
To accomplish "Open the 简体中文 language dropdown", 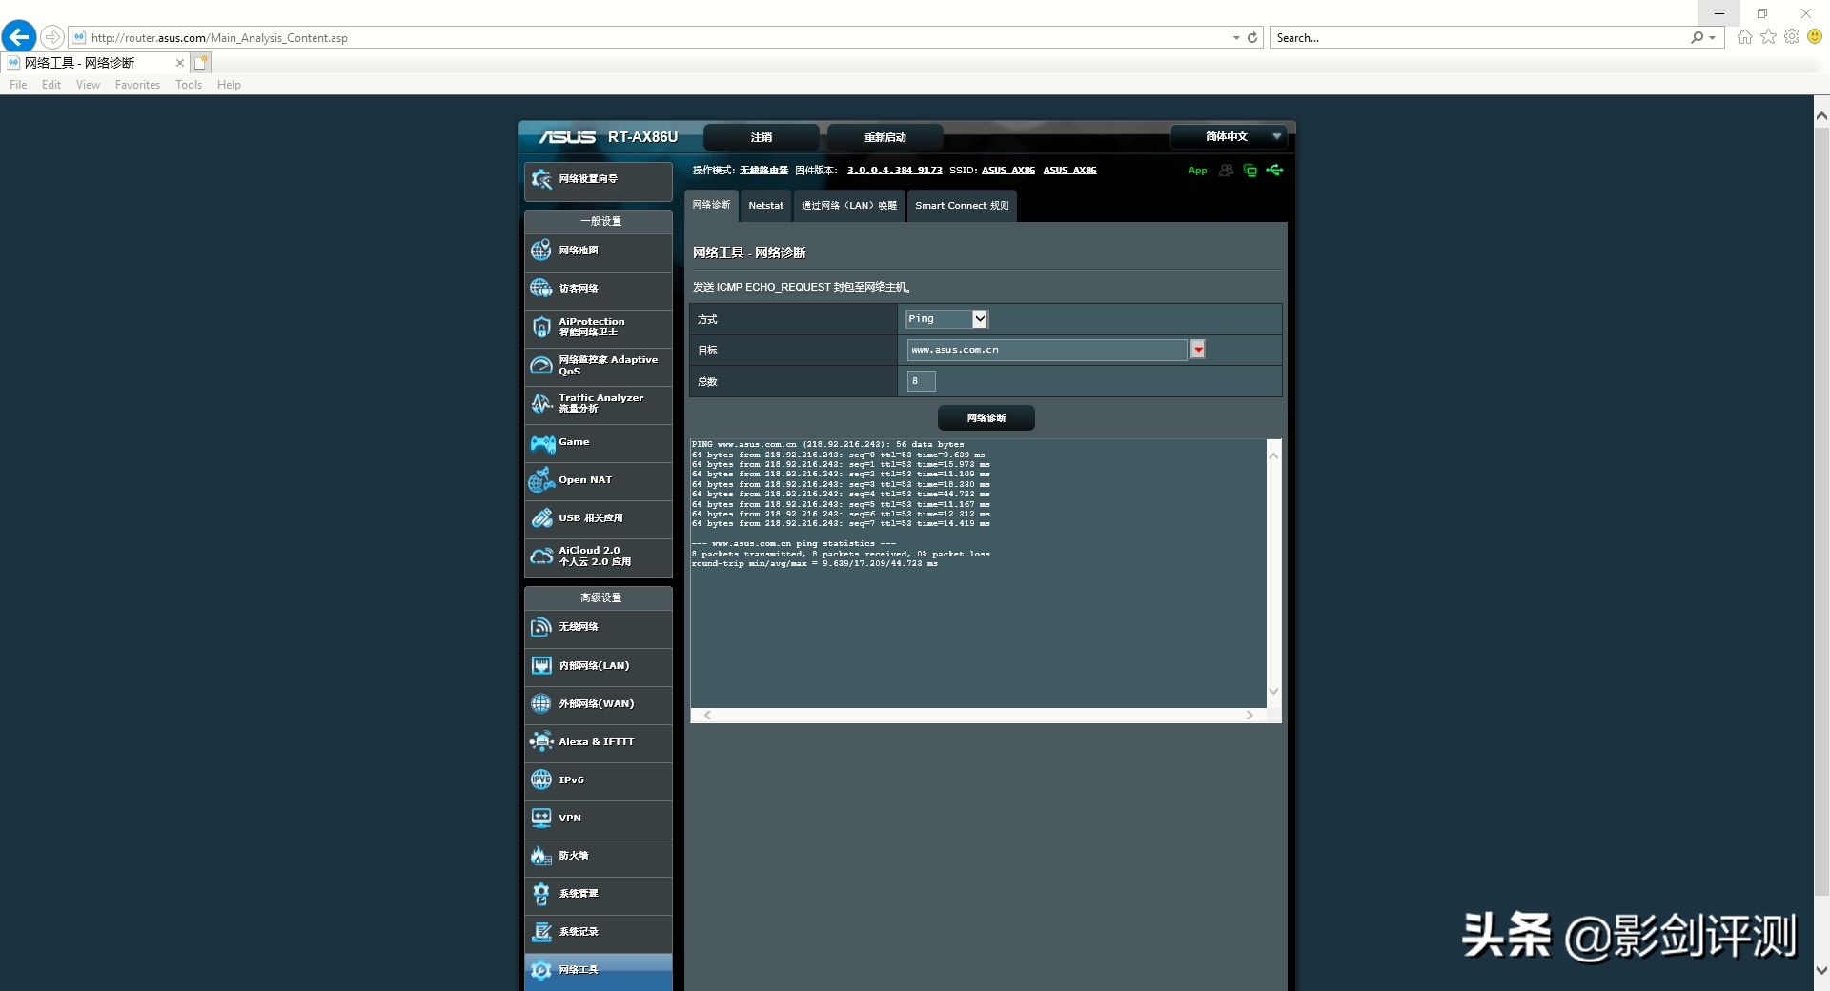I will 1229,137.
